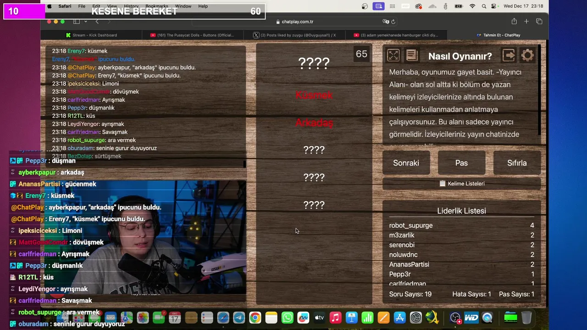587x330 pixels.
Task: Open WD Discovery icon in the Dock
Action: tap(471, 317)
